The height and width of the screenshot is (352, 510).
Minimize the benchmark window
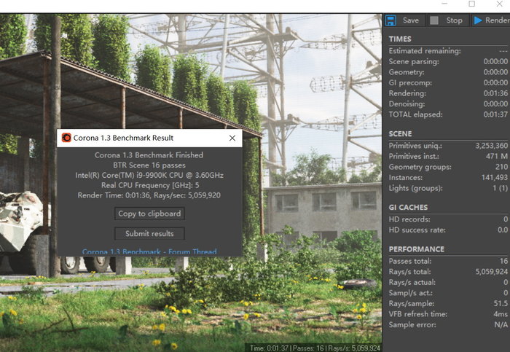click(444, 4)
